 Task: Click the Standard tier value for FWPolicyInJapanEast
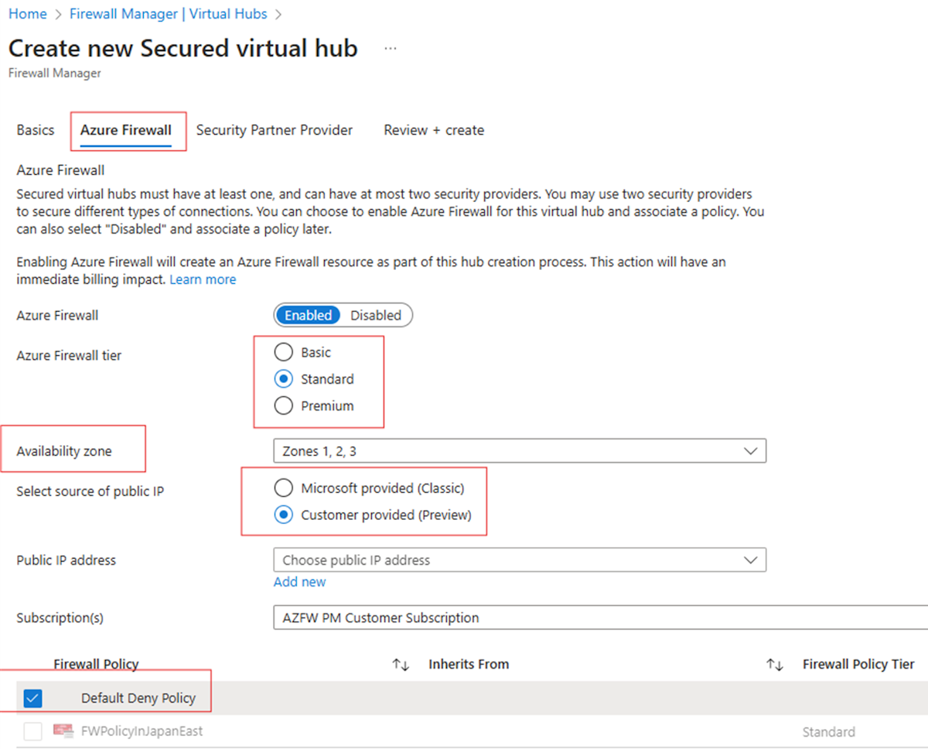coord(828,732)
